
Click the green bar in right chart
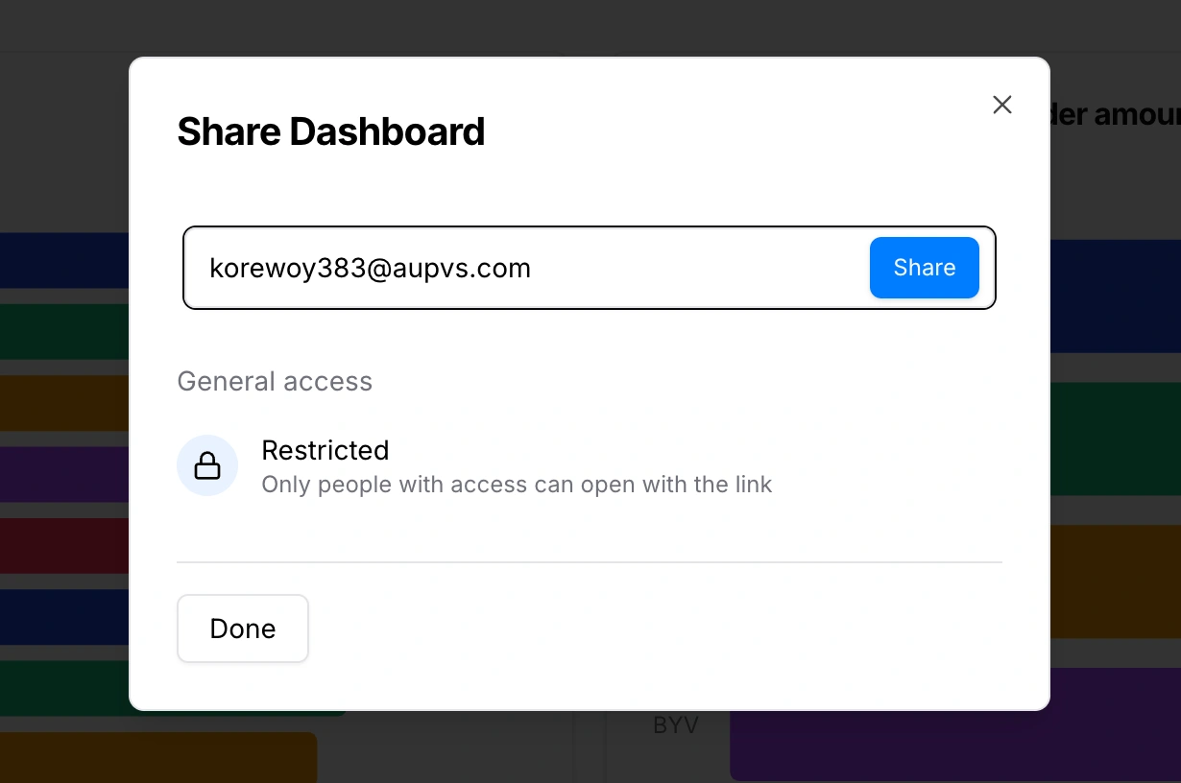tap(1115, 439)
